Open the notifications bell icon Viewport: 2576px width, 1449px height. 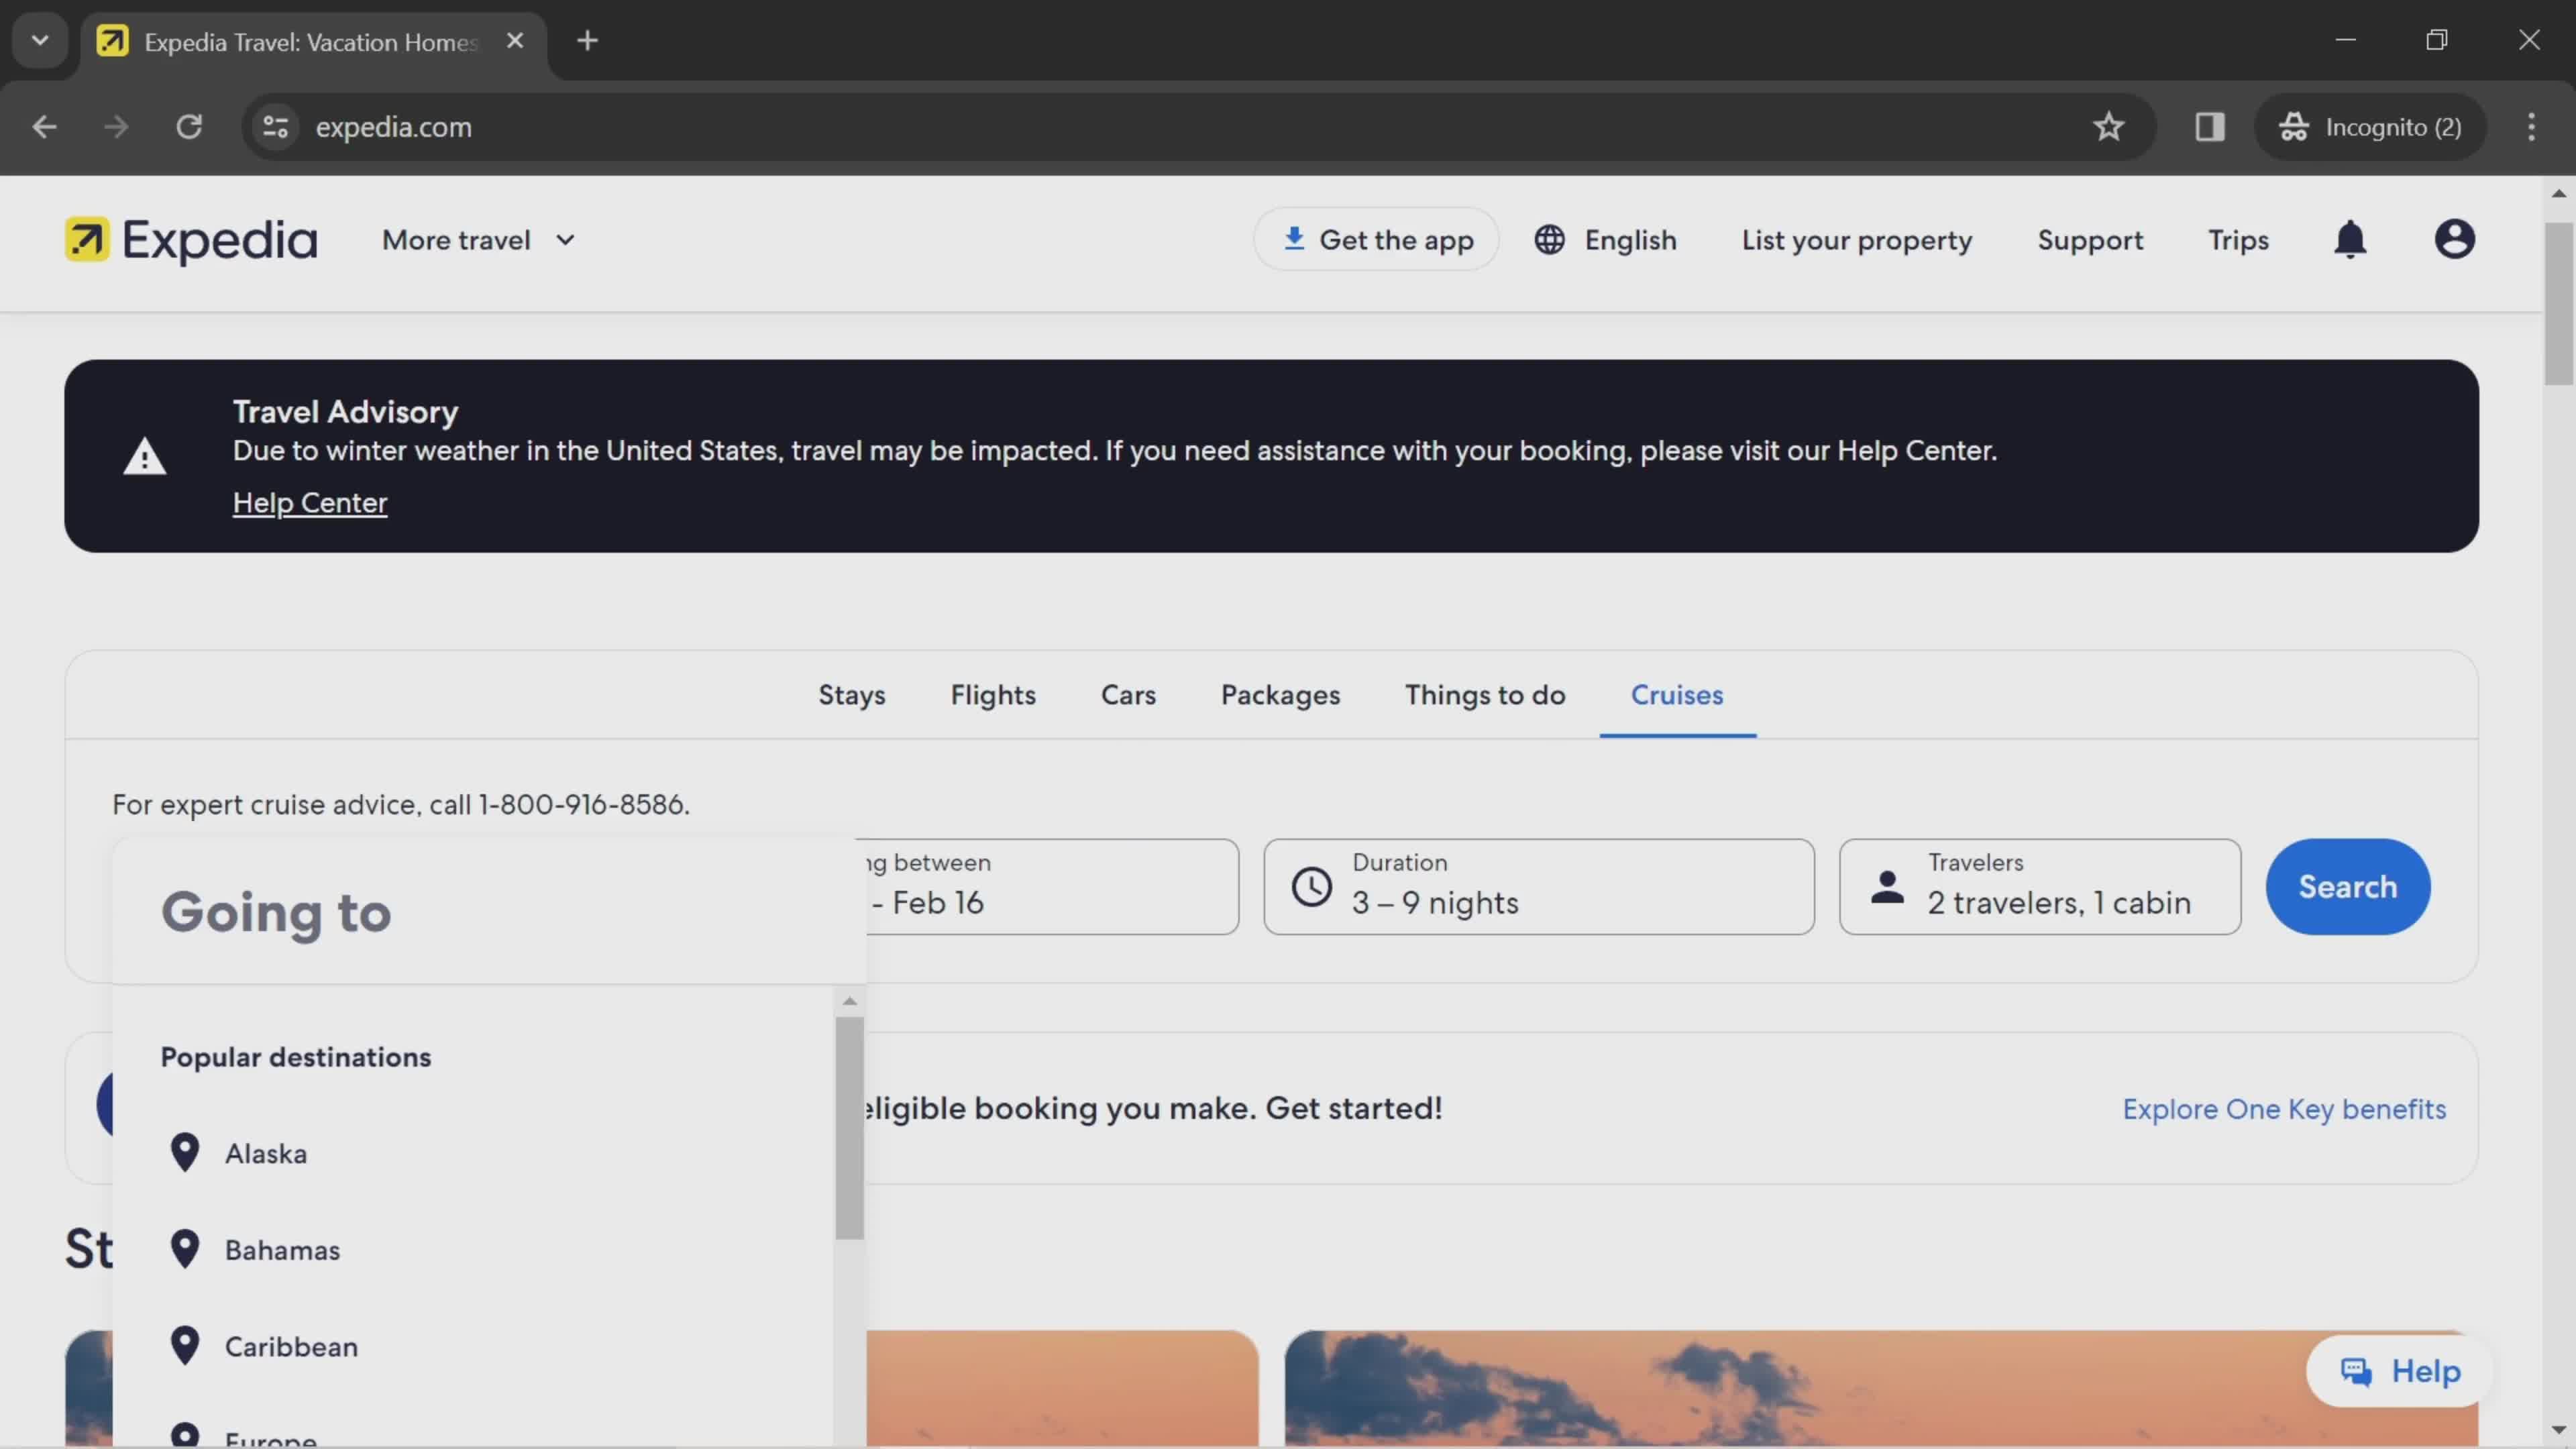(2350, 240)
